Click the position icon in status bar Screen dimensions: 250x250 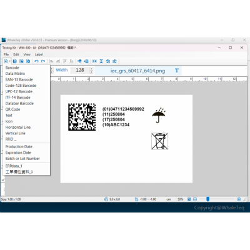[136, 199]
